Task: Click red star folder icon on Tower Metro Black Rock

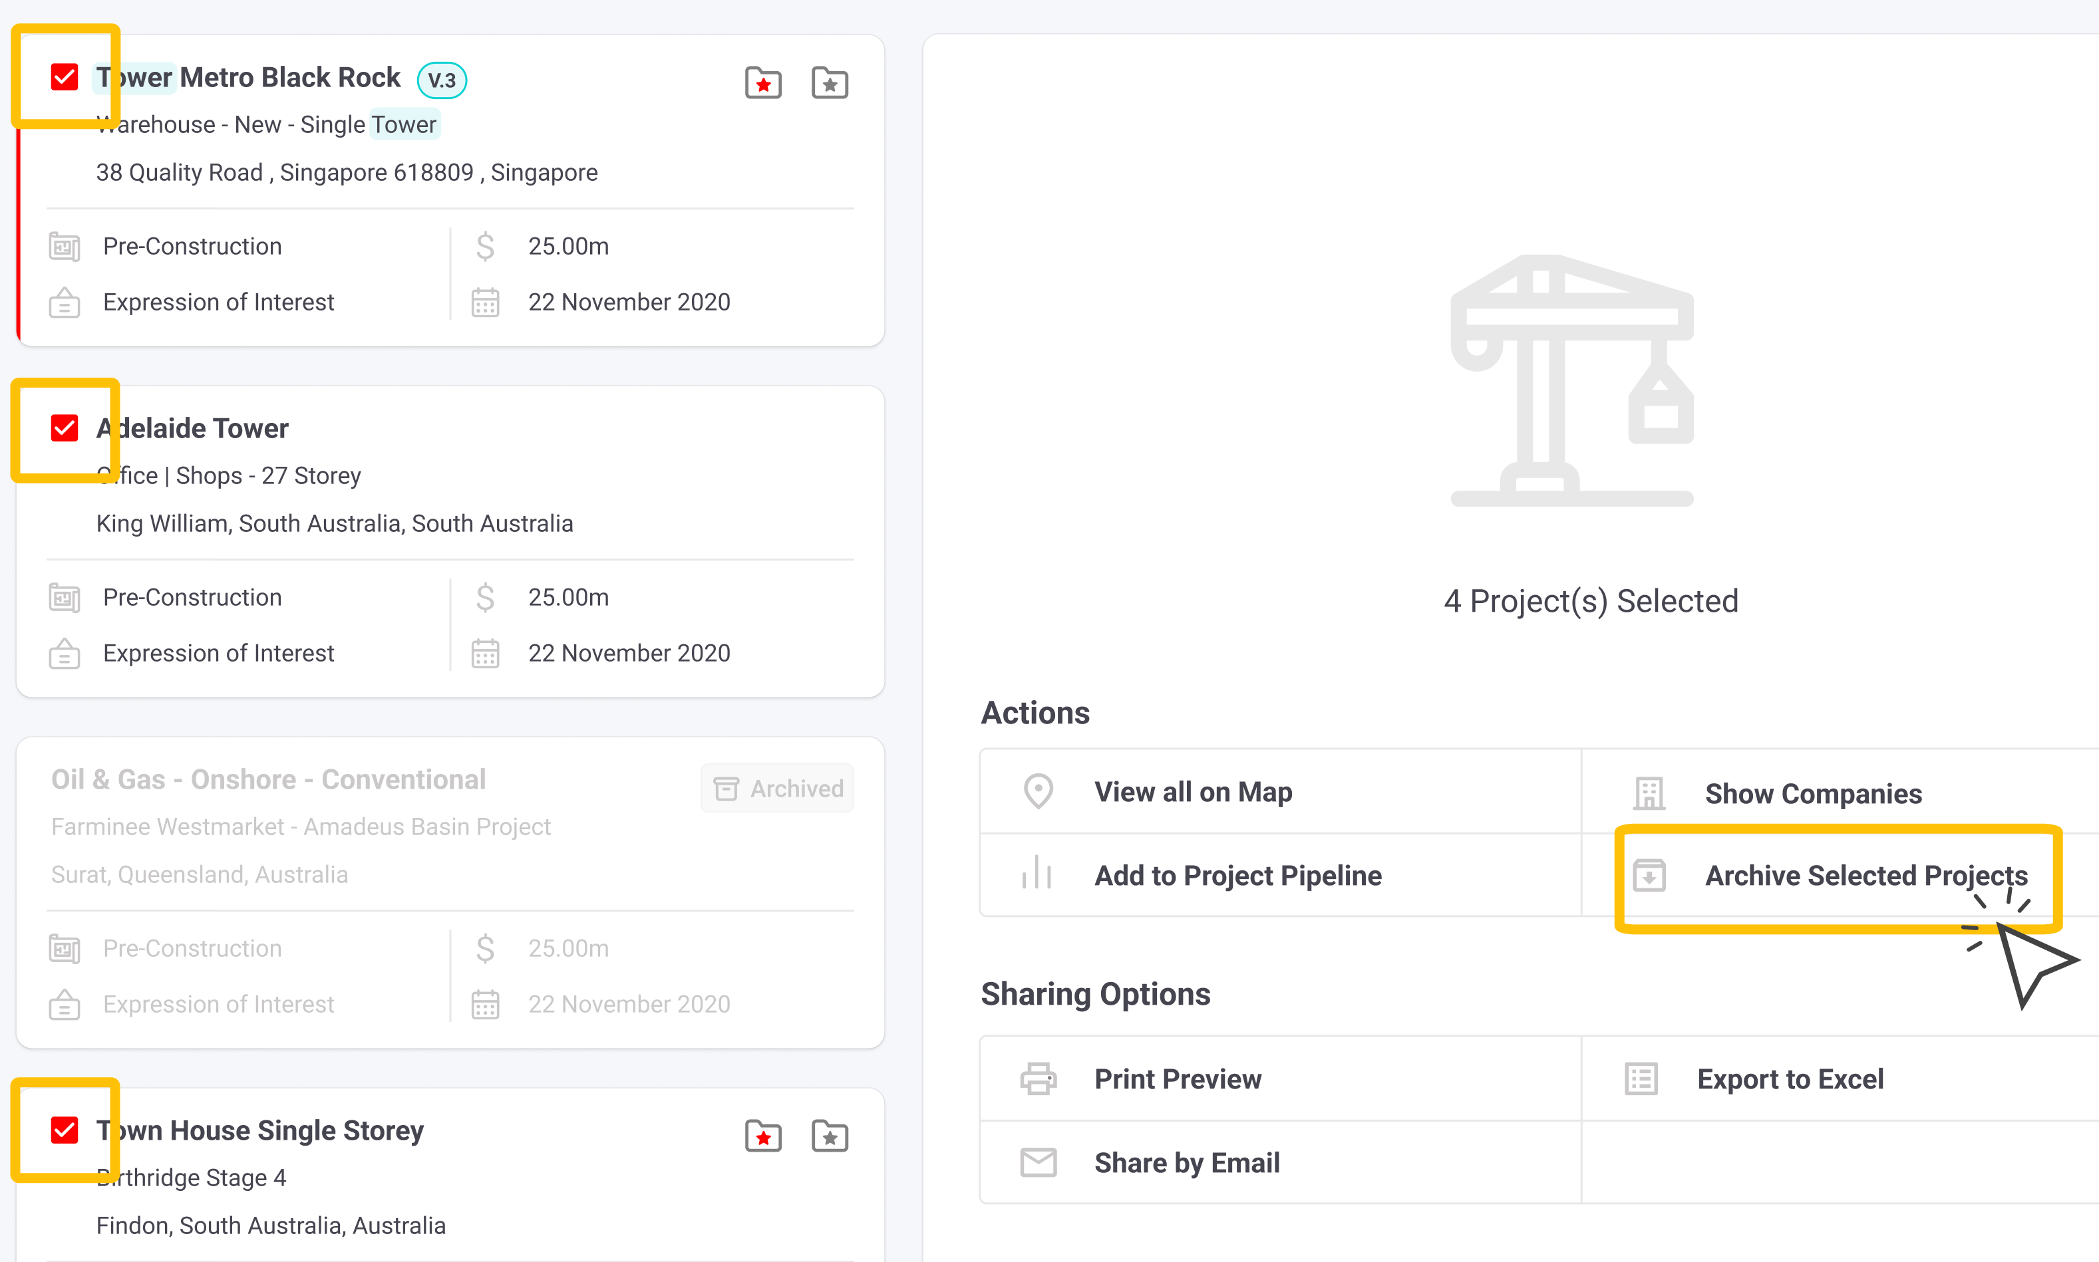Action: tap(763, 82)
